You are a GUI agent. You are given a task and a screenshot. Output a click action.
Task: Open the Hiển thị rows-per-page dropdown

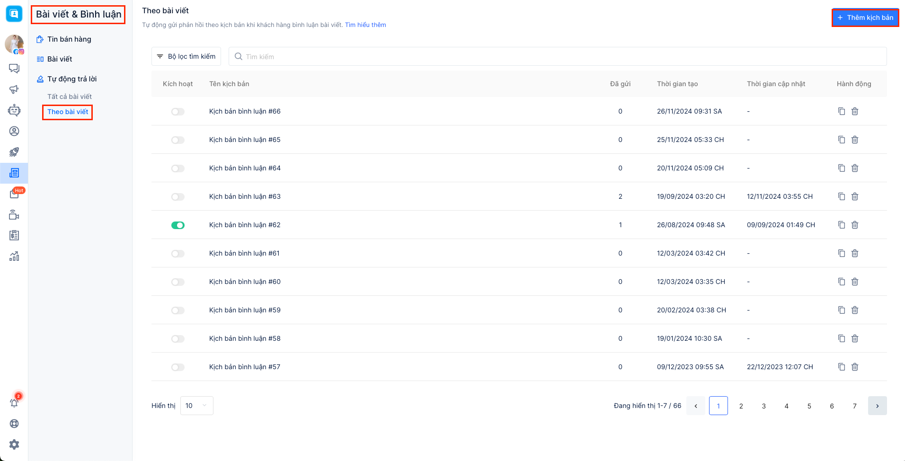pyautogui.click(x=196, y=406)
